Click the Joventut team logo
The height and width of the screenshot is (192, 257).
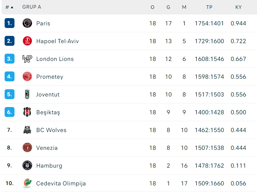click(x=27, y=95)
